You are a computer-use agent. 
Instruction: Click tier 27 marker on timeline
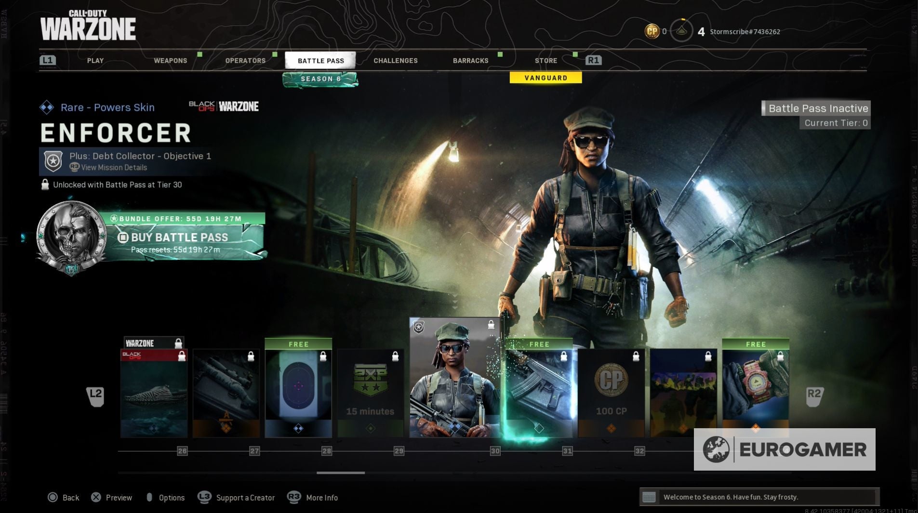[254, 451]
